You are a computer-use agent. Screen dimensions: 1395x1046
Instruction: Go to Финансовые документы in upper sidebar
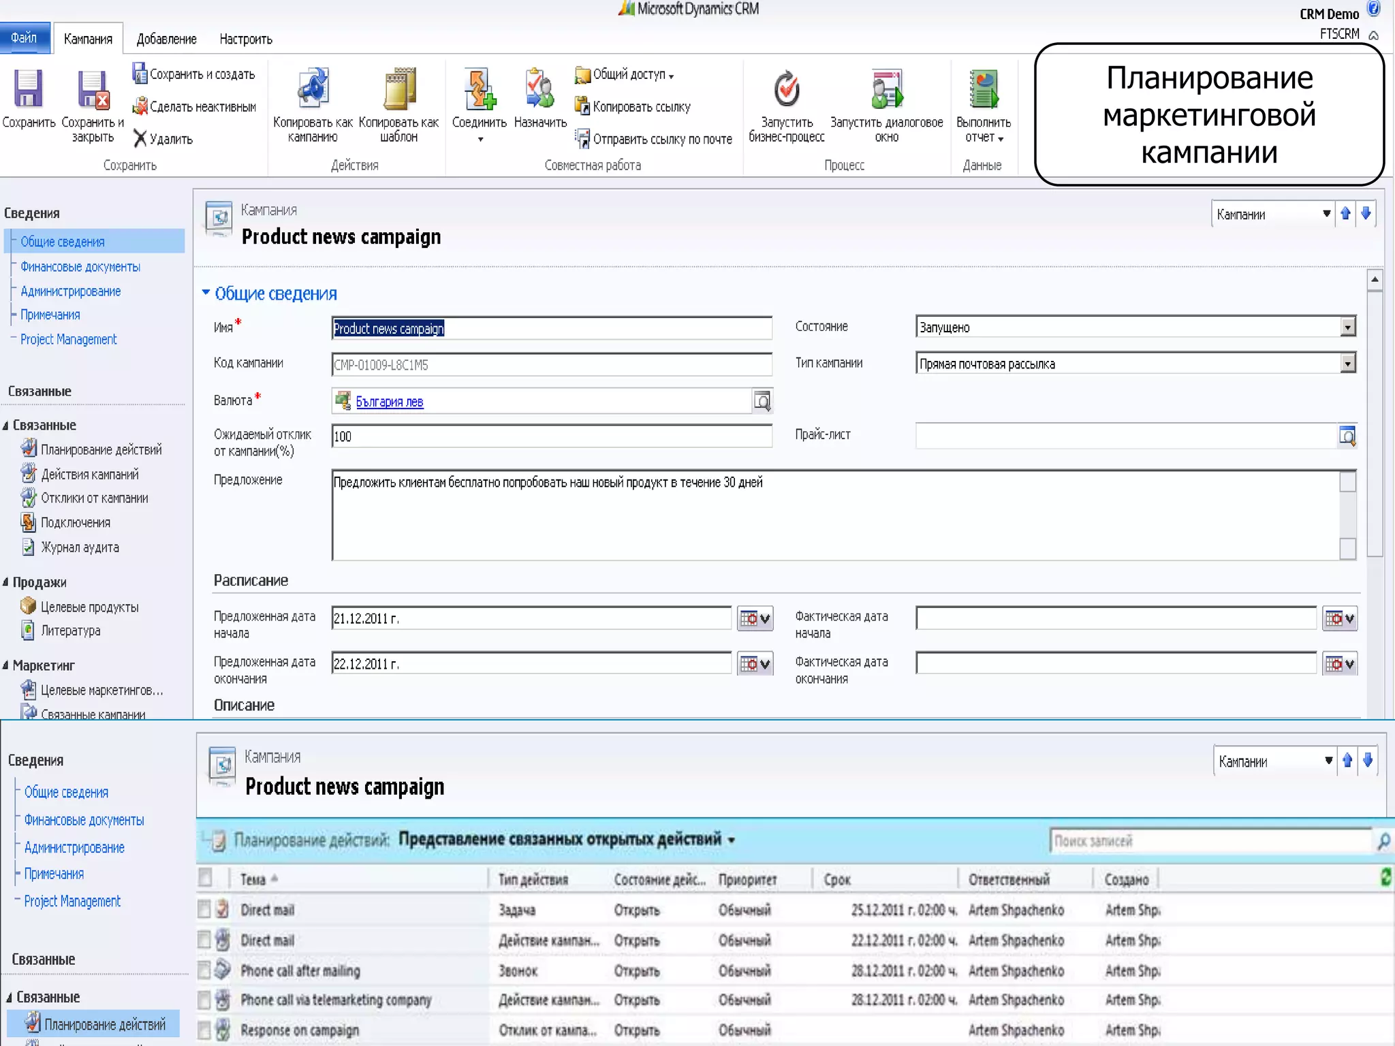pos(80,267)
